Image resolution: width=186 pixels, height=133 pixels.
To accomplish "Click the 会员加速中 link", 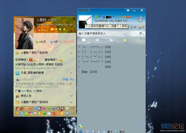I will tap(67, 42).
